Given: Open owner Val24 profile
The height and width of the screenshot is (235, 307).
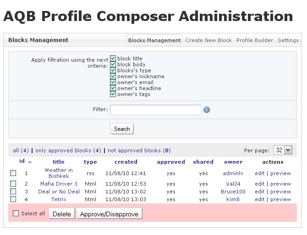Looking at the screenshot, I should pos(233,184).
